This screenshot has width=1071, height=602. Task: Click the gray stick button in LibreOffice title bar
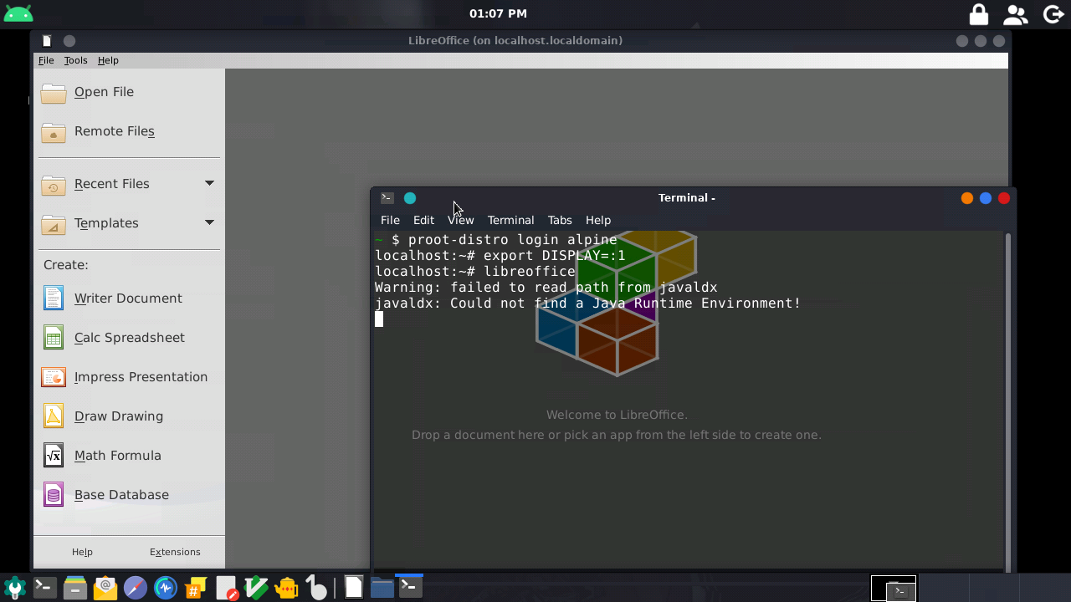69,41
